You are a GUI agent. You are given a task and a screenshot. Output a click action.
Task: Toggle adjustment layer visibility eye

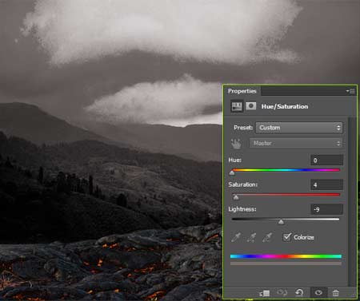[x=318, y=293]
